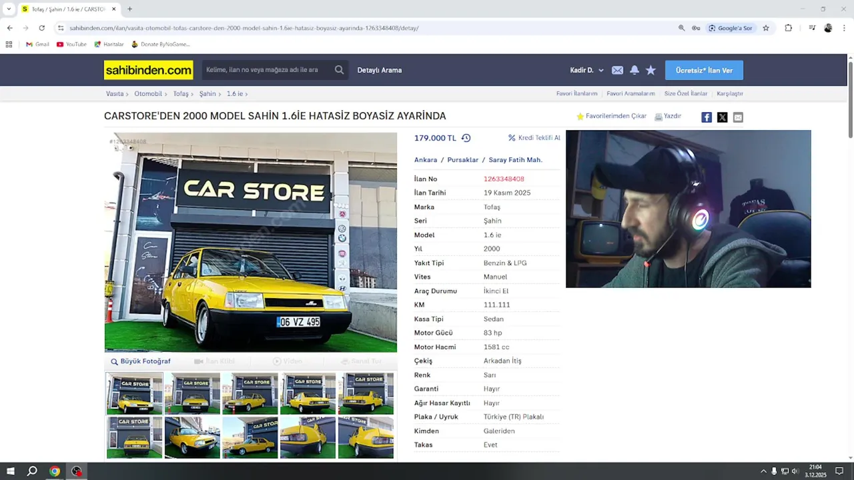The width and height of the screenshot is (854, 480).
Task: Show hidden system tray icons
Action: [763, 471]
